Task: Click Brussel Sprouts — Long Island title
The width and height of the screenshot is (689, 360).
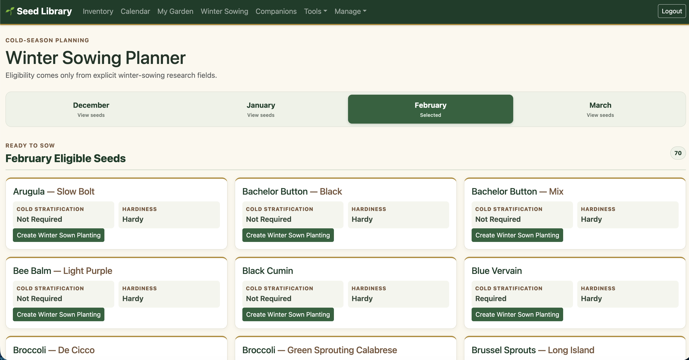Action: pos(533,350)
